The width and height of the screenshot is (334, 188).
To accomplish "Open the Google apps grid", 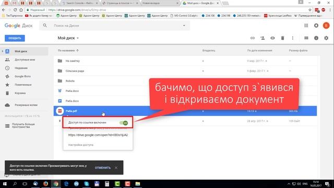I will 306,26.
